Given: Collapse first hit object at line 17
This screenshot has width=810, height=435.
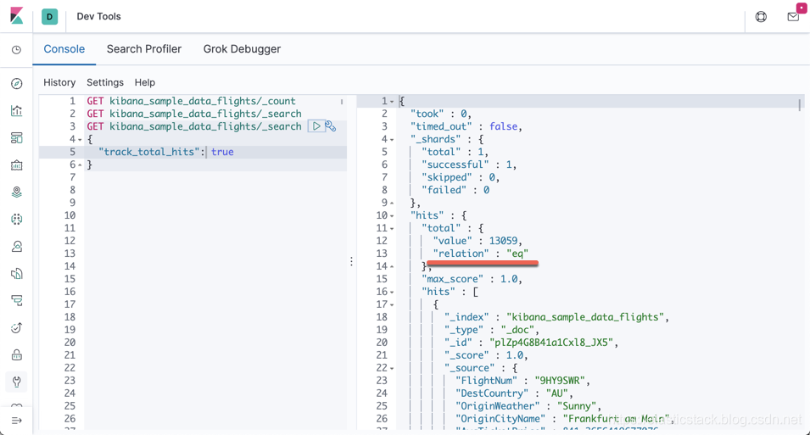Looking at the screenshot, I should coord(392,304).
